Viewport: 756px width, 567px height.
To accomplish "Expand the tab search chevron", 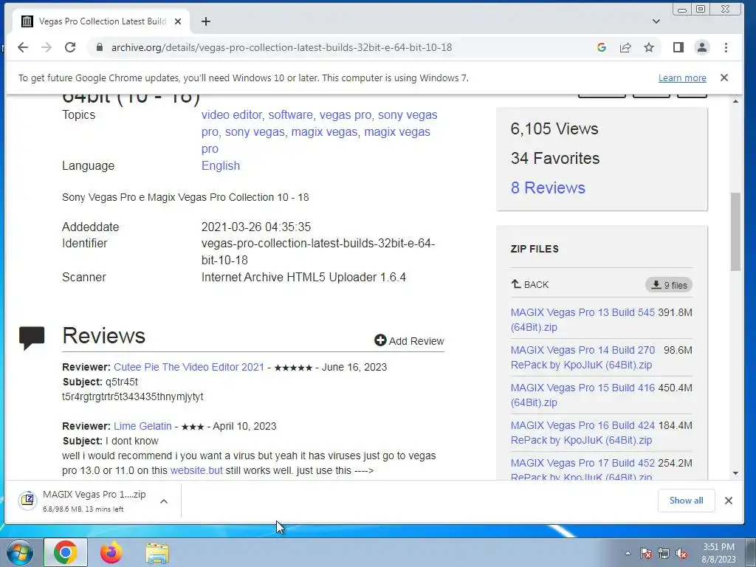I will point(656,21).
